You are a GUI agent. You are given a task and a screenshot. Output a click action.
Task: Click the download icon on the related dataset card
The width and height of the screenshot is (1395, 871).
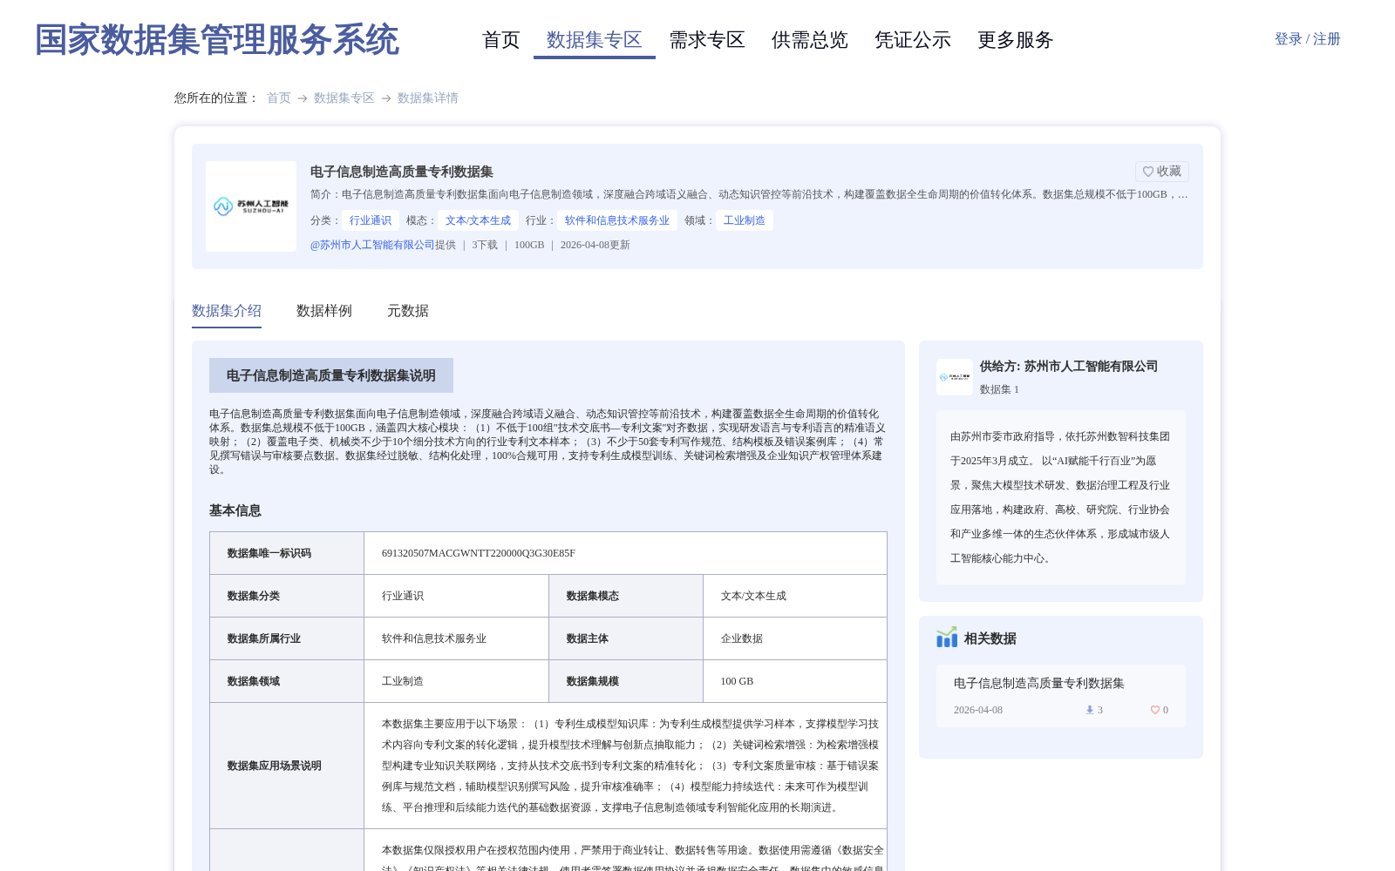1090,710
